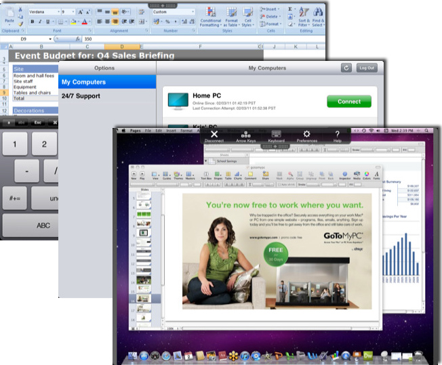Screen dimensions: 442x365
Task: Select column D header in Excel
Action: [122, 47]
